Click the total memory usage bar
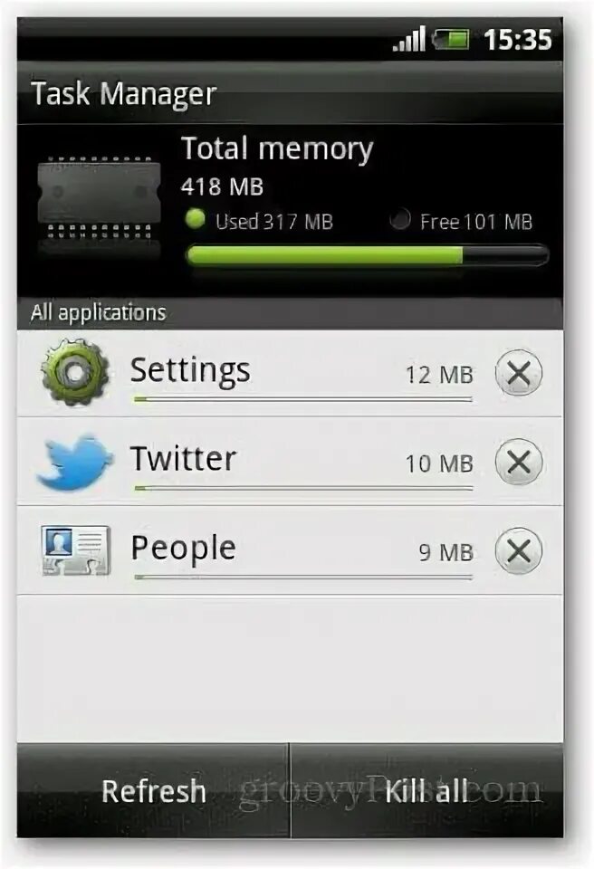This screenshot has height=869, width=594. click(x=367, y=255)
